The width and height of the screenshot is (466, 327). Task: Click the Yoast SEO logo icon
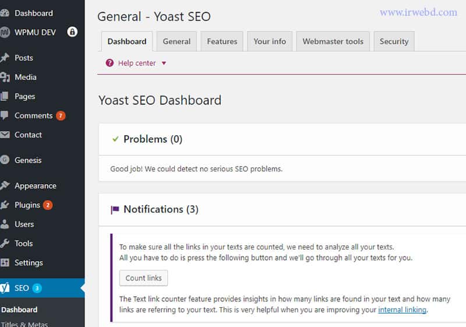point(4,288)
